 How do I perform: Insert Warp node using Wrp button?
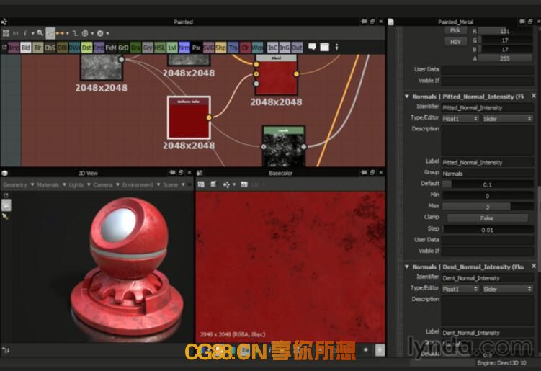pyautogui.click(x=257, y=48)
